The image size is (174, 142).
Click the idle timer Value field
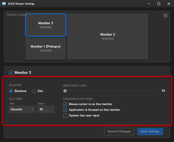pos(46,109)
